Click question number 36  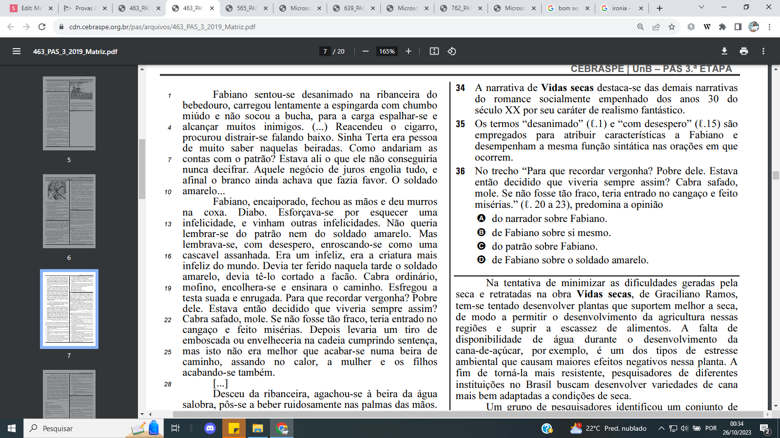click(x=461, y=171)
